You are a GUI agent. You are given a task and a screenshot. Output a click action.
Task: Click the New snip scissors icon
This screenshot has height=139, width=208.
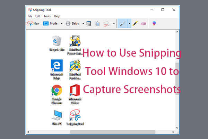click(30, 24)
